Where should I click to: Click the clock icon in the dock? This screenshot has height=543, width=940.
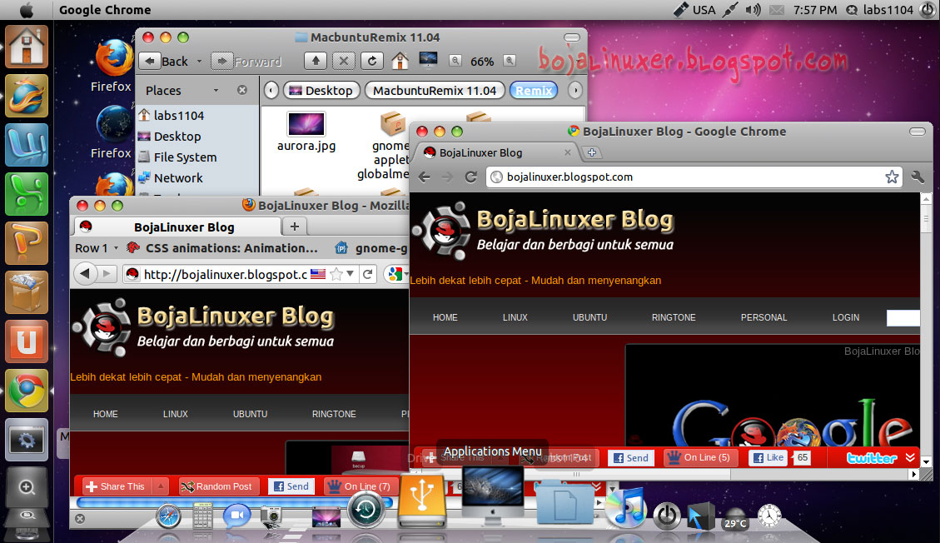coord(769,516)
